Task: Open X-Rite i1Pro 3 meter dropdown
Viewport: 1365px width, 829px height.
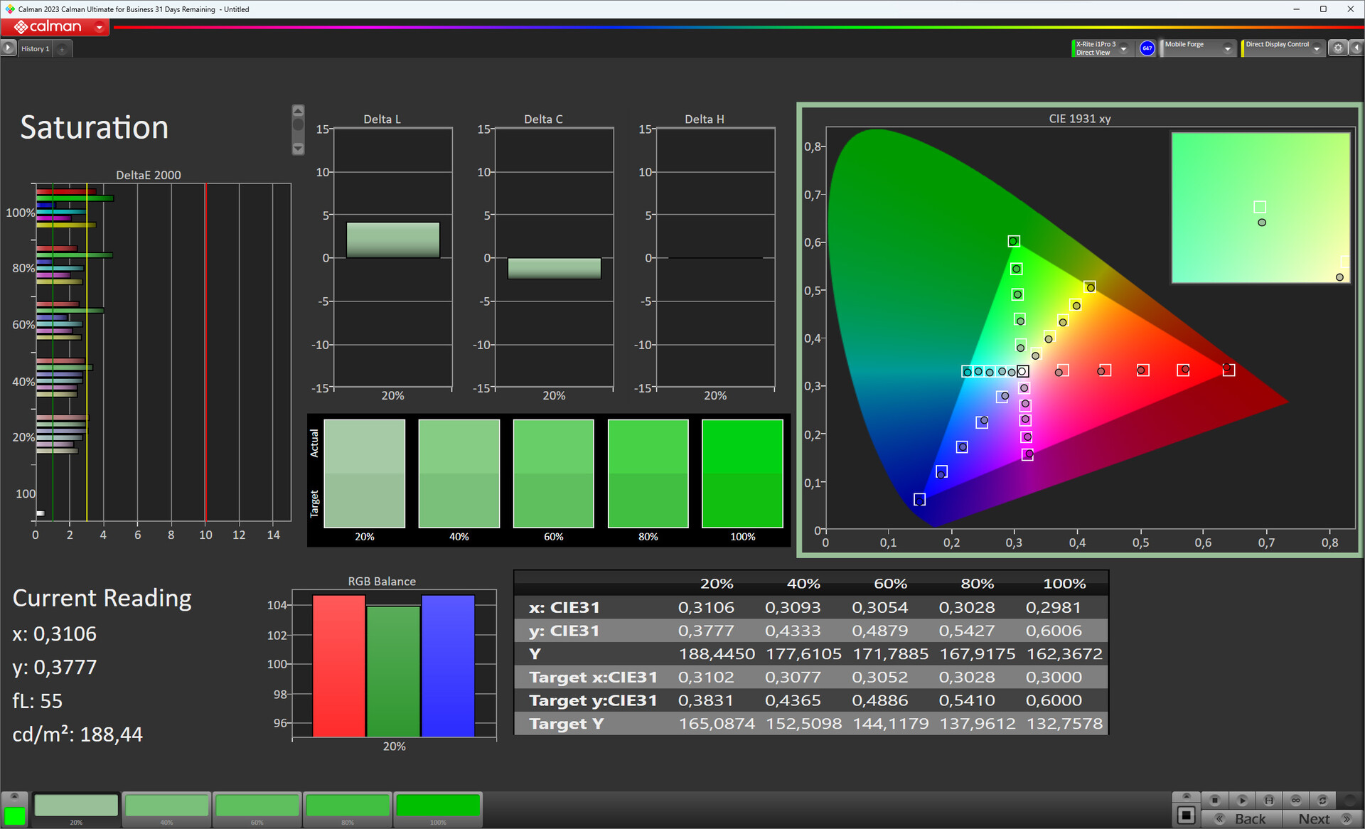Action: click(x=1123, y=48)
